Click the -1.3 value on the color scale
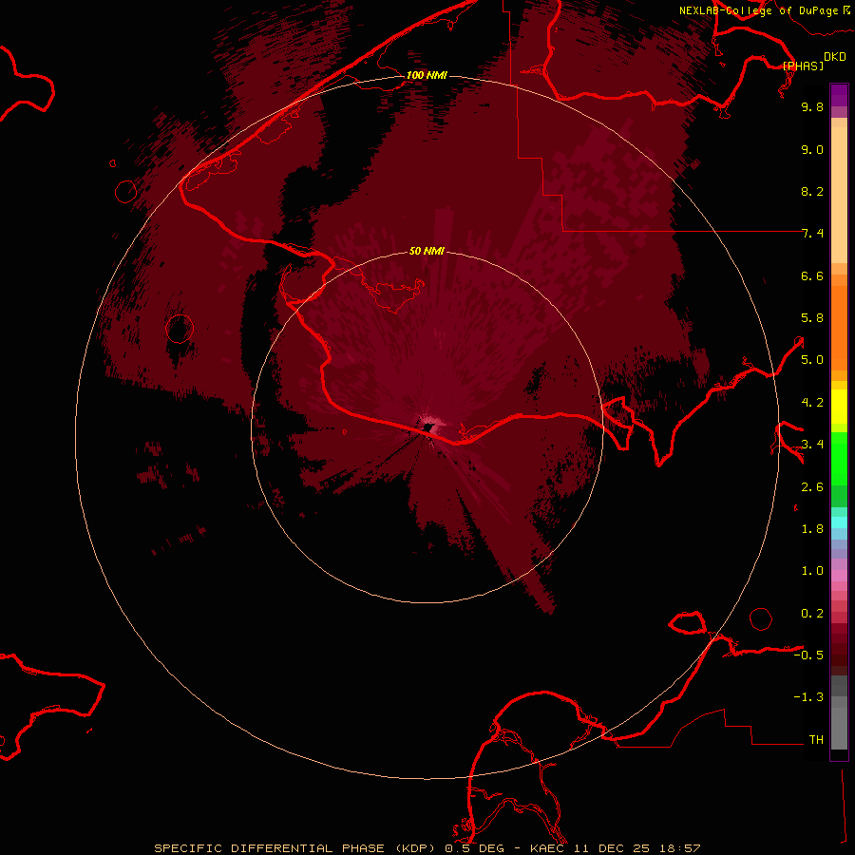The height and width of the screenshot is (855, 855). (808, 697)
